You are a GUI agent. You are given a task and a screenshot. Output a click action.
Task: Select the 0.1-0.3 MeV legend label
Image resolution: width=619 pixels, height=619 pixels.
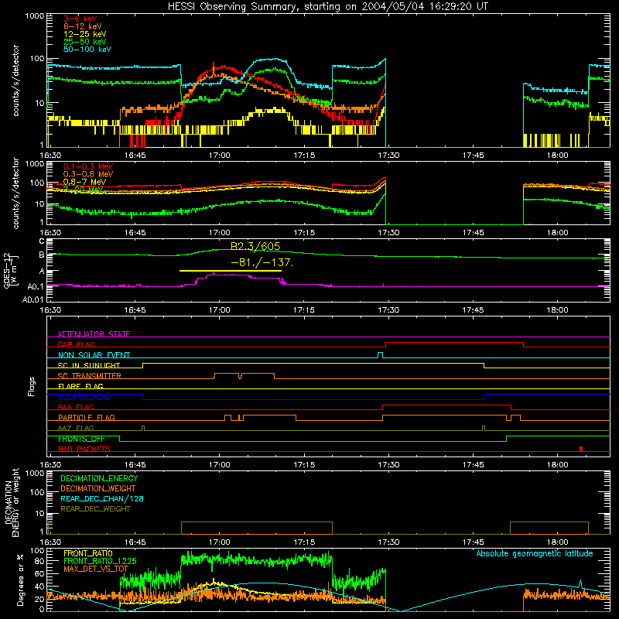pyautogui.click(x=88, y=166)
